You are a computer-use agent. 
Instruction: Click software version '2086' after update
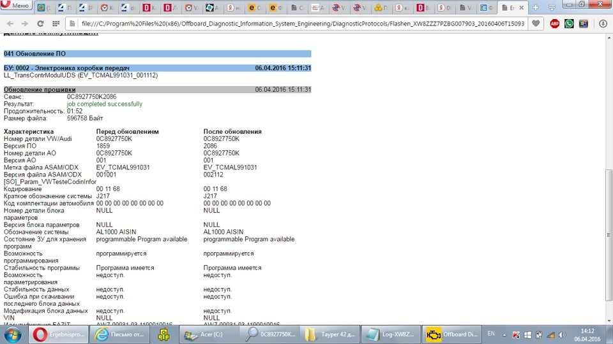pos(210,146)
